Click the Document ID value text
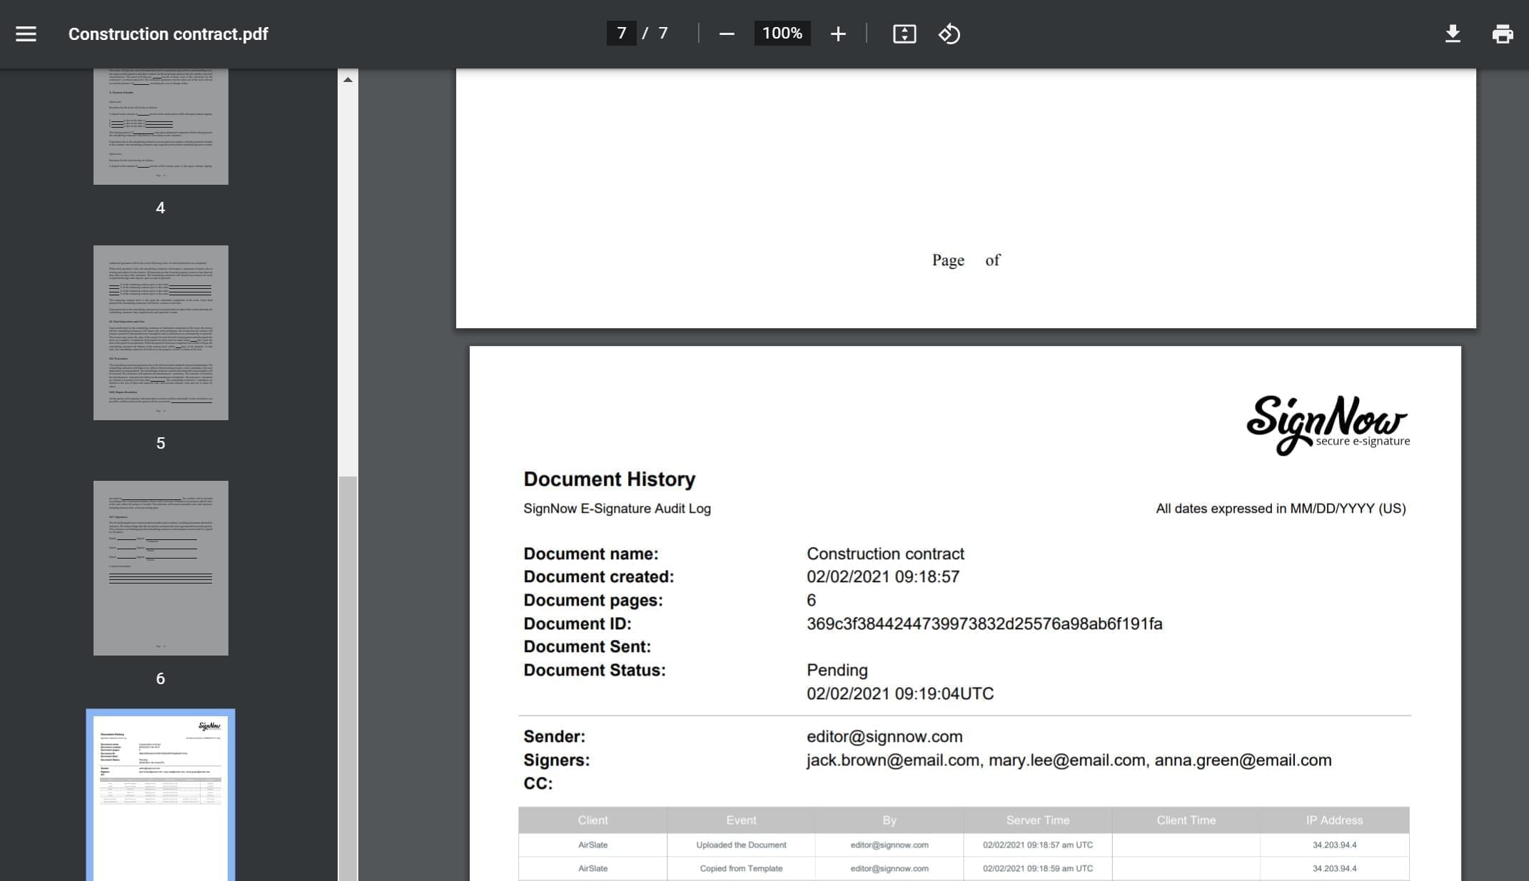This screenshot has width=1529, height=881. (x=984, y=623)
